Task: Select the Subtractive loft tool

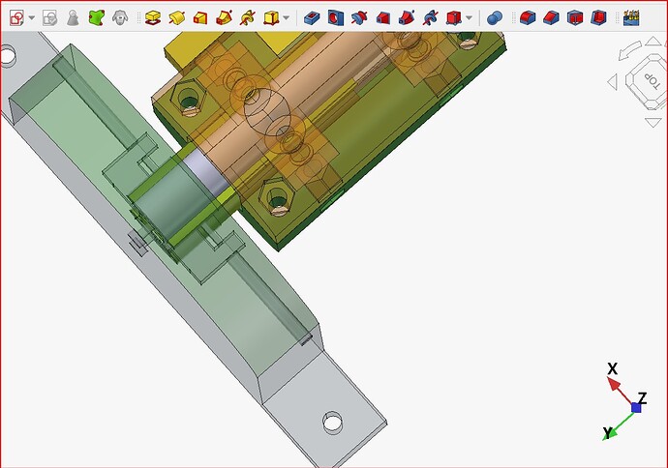Action: [383, 17]
